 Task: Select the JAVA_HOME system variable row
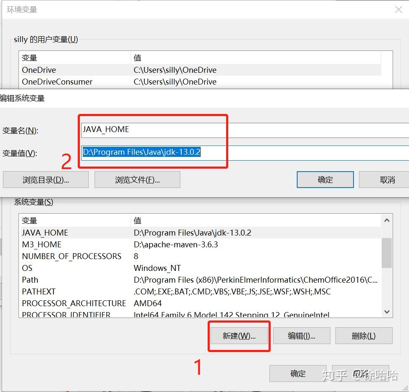(x=126, y=232)
